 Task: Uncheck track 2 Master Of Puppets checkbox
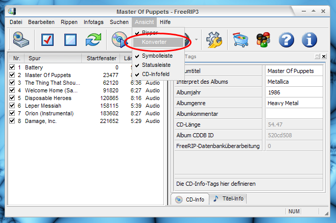[12, 75]
